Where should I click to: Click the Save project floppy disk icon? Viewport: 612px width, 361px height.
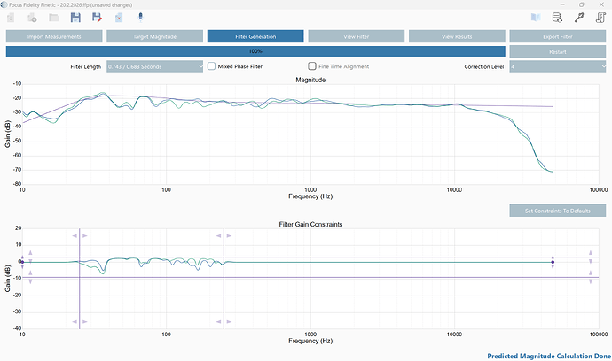coord(75,18)
